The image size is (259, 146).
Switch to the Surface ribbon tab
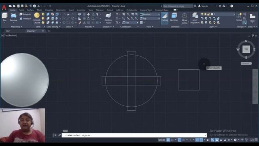pyautogui.click(x=30, y=10)
